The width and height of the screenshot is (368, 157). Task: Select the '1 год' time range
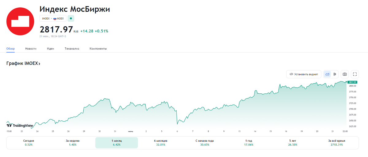click(x=249, y=143)
